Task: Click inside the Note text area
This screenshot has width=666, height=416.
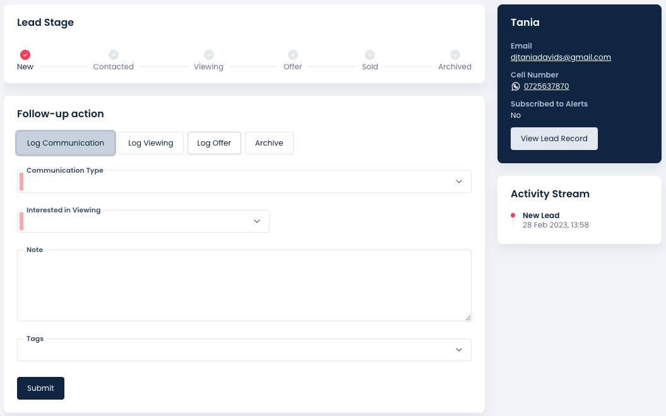Action: 244,286
